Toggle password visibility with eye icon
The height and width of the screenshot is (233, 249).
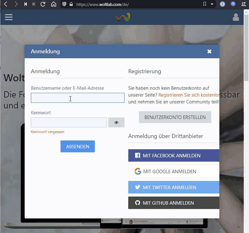pyautogui.click(x=116, y=122)
